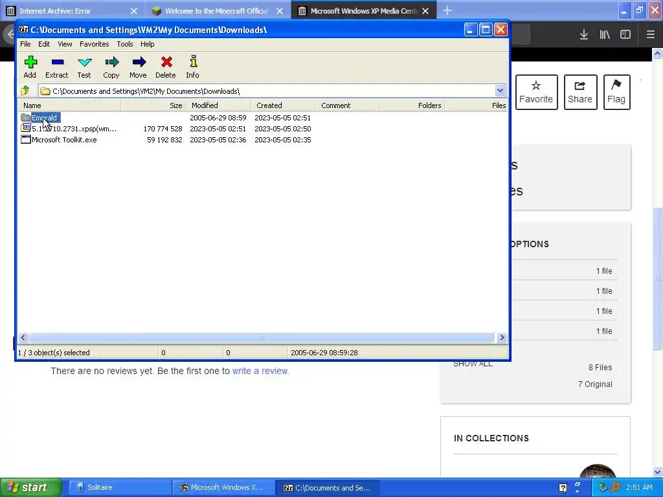Image resolution: width=663 pixels, height=497 pixels.
Task: Sort by the Size column header
Action: [x=153, y=105]
